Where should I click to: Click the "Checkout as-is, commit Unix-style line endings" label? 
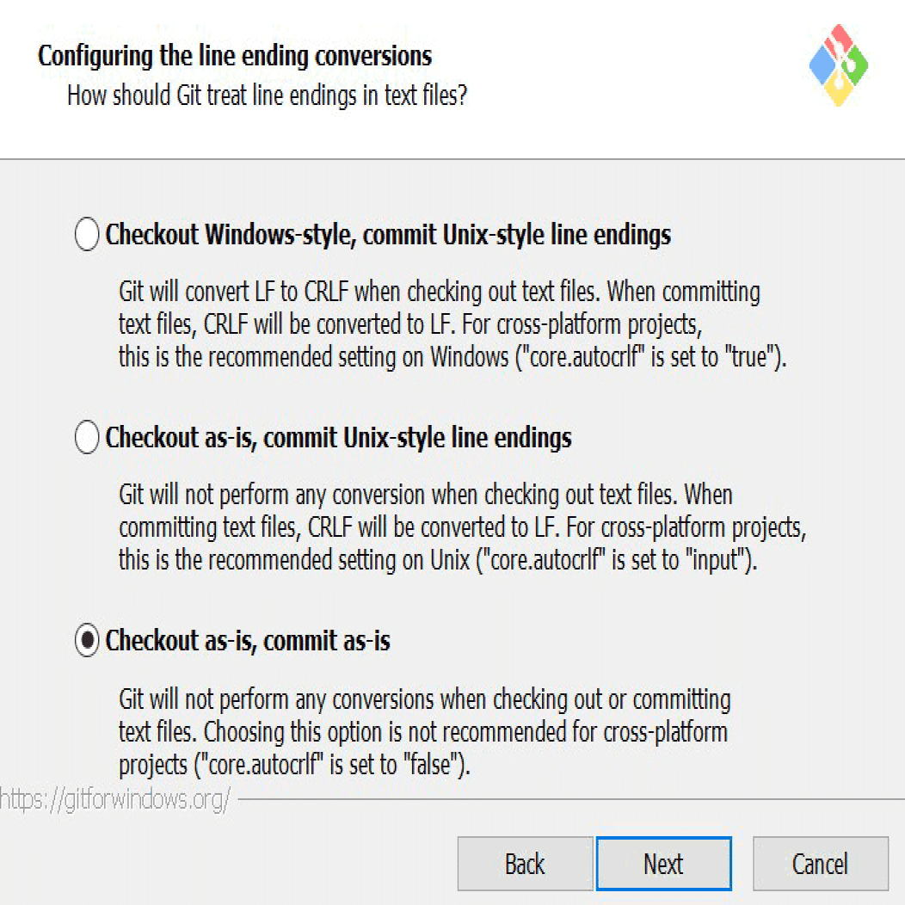[x=338, y=438]
